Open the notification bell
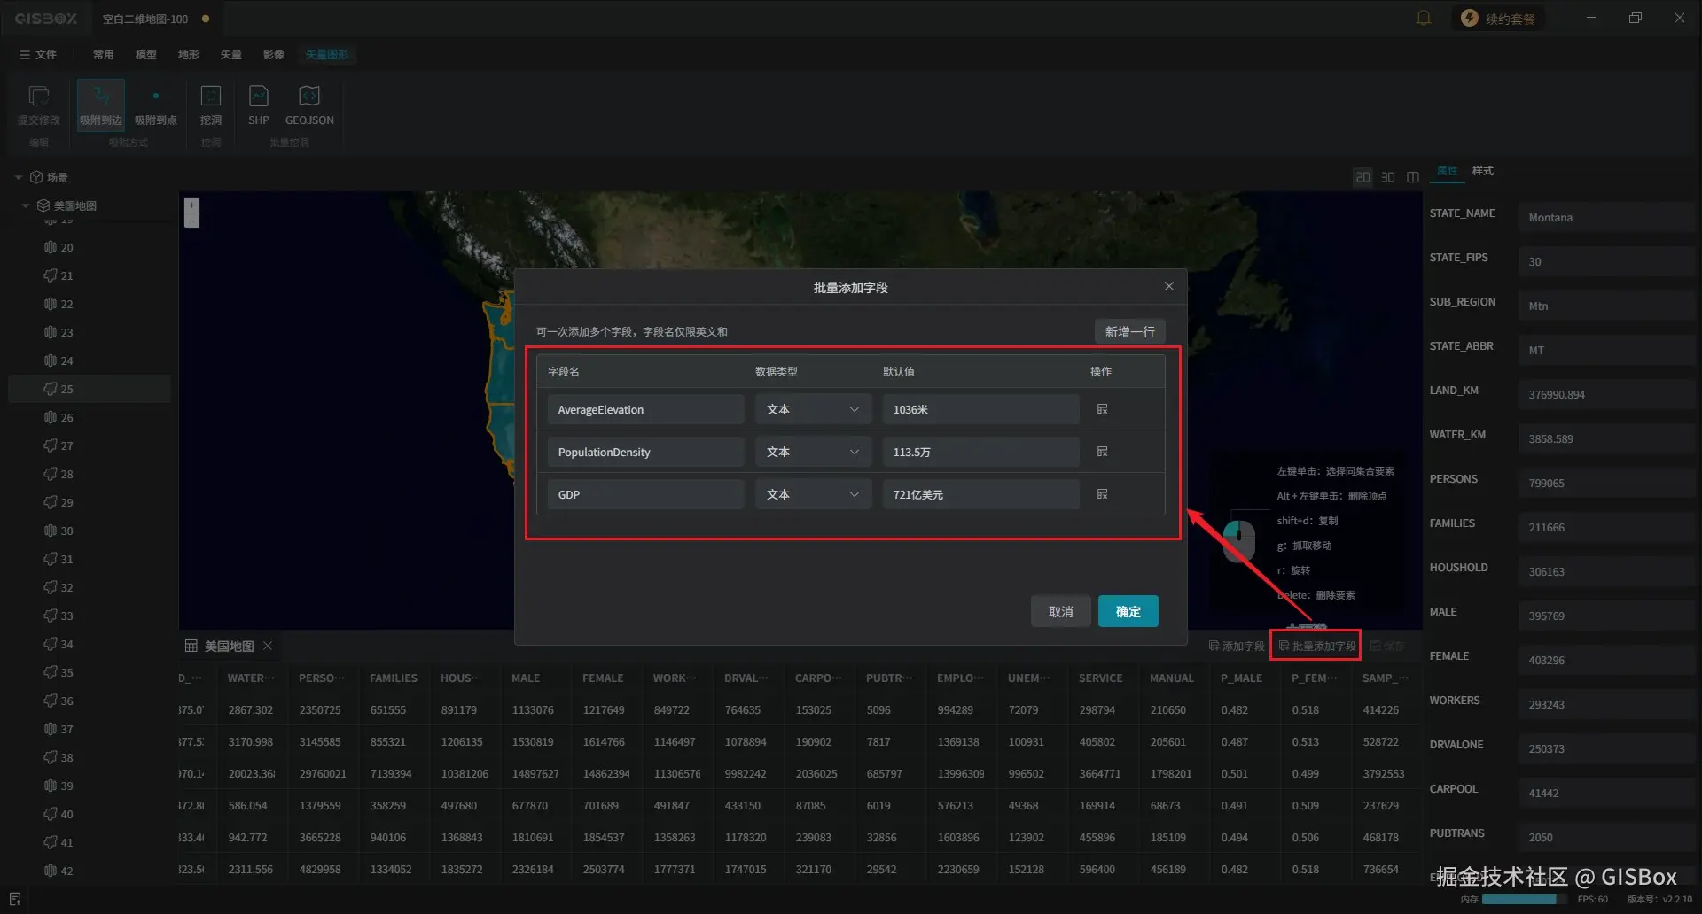1702x914 pixels. point(1424,18)
